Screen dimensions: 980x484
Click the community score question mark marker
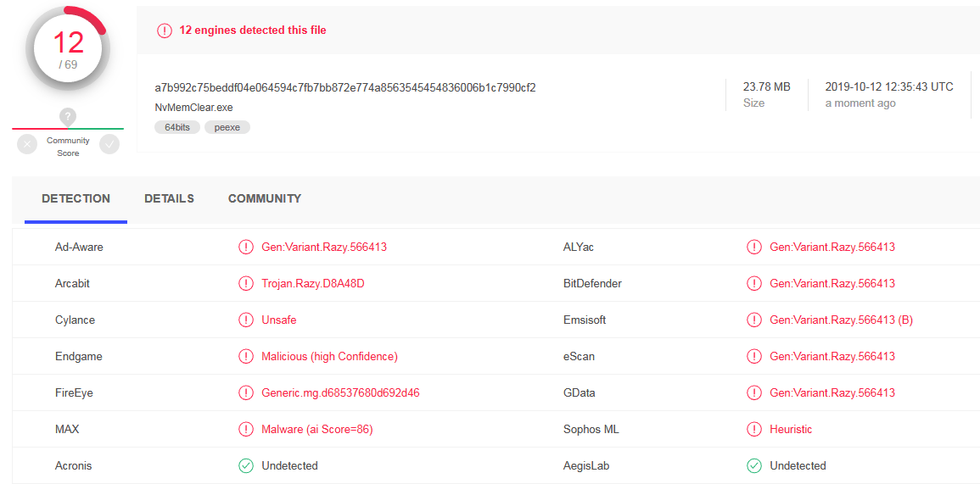[x=68, y=116]
